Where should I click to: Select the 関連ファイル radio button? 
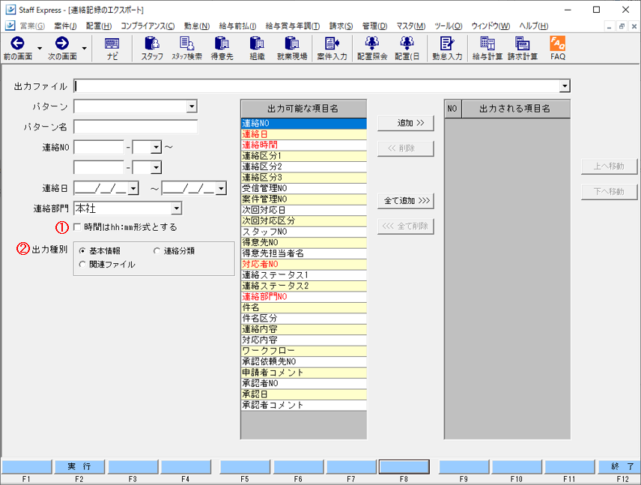pos(82,265)
